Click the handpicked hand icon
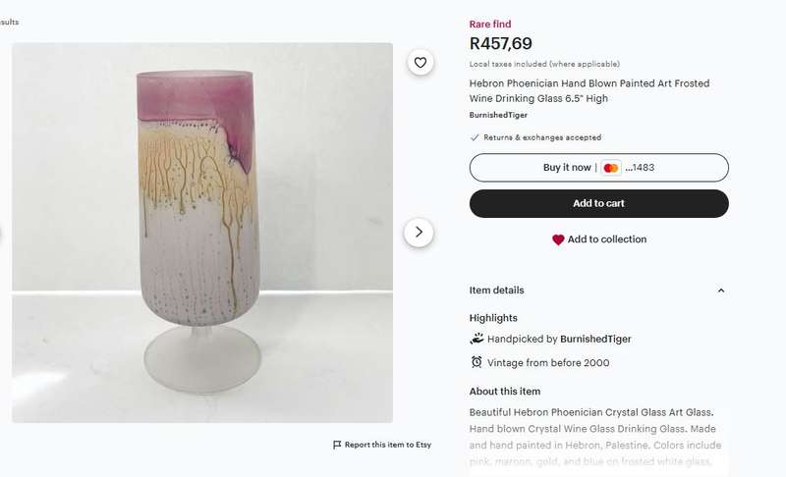786x477 pixels. click(477, 339)
